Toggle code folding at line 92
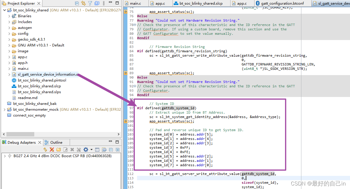350x189 pixels. tap(135, 86)
